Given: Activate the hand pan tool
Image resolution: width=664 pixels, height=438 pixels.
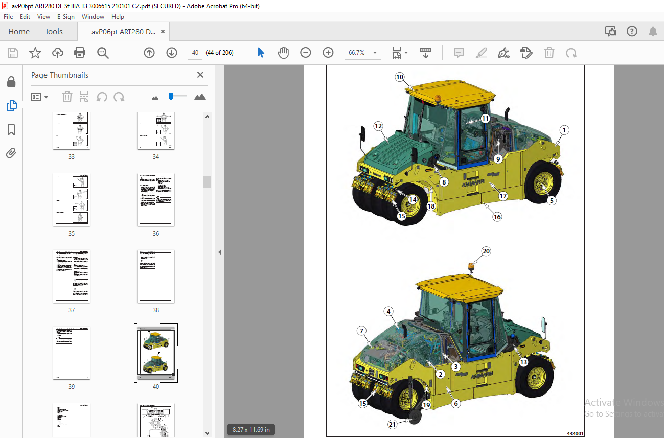Looking at the screenshot, I should pyautogui.click(x=283, y=53).
